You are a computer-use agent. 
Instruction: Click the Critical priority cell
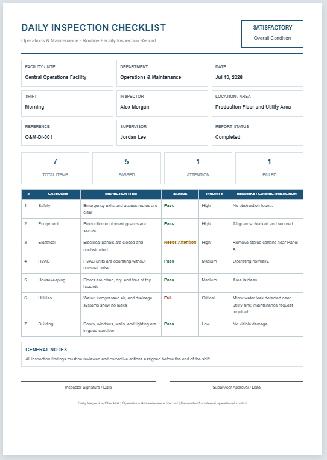(x=214, y=305)
